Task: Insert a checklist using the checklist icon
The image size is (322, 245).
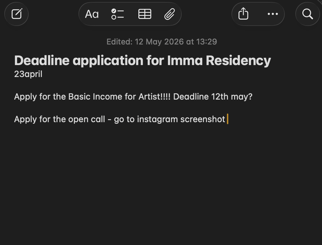Action: pyautogui.click(x=117, y=14)
